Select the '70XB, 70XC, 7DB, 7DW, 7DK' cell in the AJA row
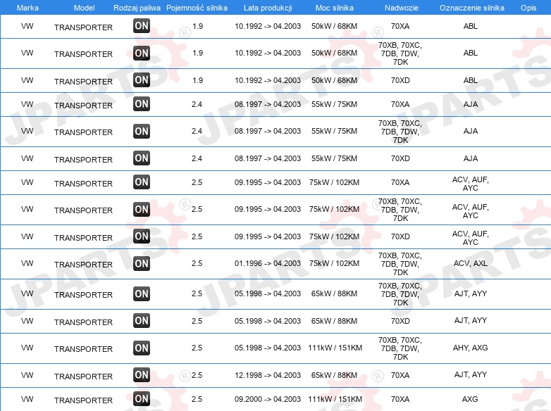Viewport: 551px width, 411px height. pos(400,132)
